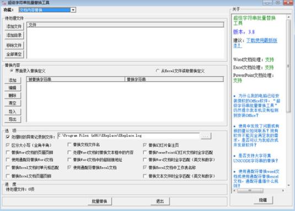Click the 关于 panel vertical scrollbar thumb
Screen dimensions: 295x211
click(288, 66)
